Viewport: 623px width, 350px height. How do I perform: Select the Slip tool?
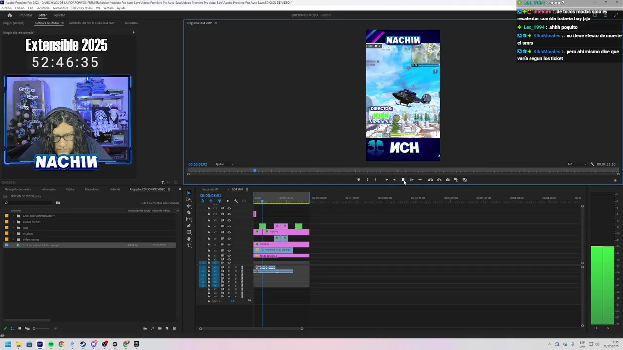click(189, 219)
